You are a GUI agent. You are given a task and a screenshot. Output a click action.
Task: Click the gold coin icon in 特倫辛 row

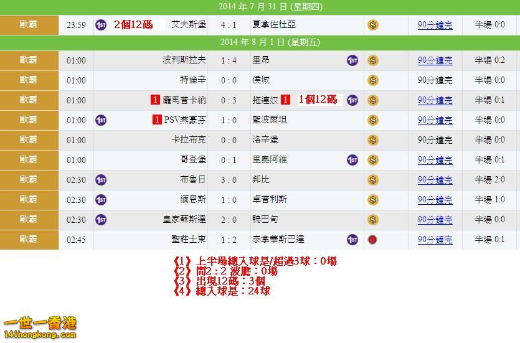pos(372,80)
